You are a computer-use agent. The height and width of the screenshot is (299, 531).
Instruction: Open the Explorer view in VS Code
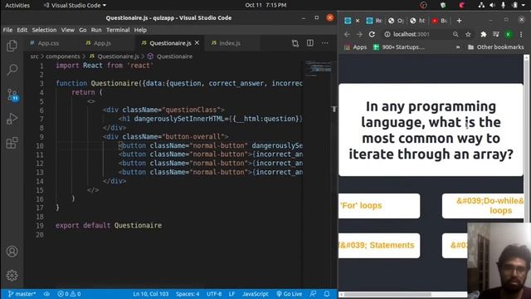point(12,46)
